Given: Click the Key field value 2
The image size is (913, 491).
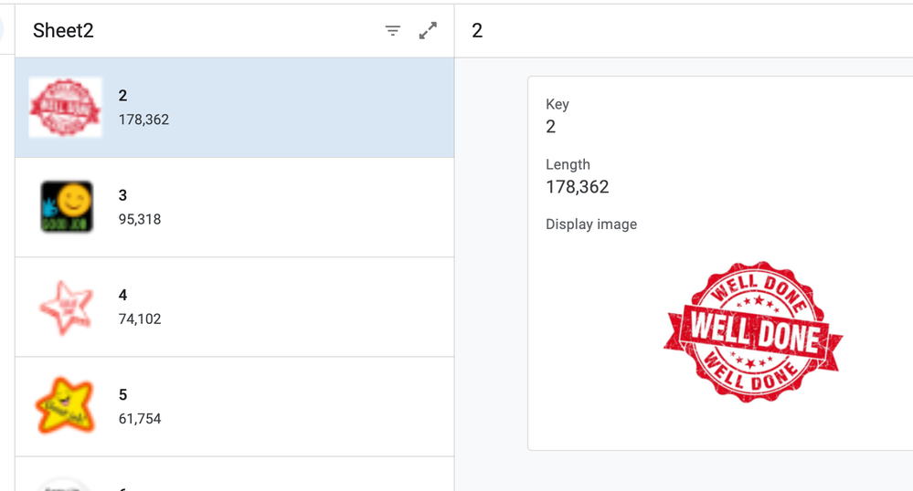Looking at the screenshot, I should (x=550, y=127).
